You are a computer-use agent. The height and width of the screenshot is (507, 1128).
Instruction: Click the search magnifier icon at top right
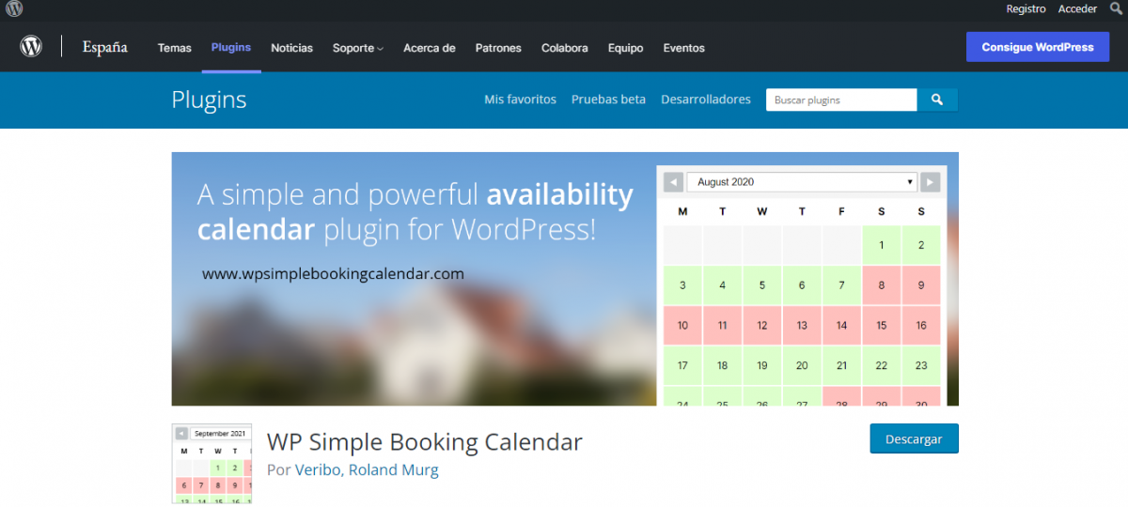[1116, 8]
